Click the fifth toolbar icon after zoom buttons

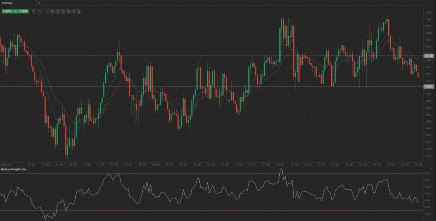tap(68, 11)
